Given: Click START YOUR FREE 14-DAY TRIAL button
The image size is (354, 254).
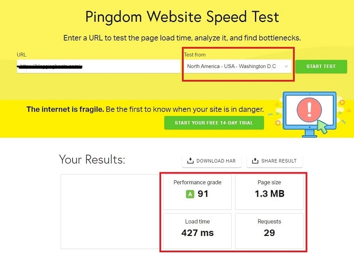Looking at the screenshot, I should [x=214, y=123].
